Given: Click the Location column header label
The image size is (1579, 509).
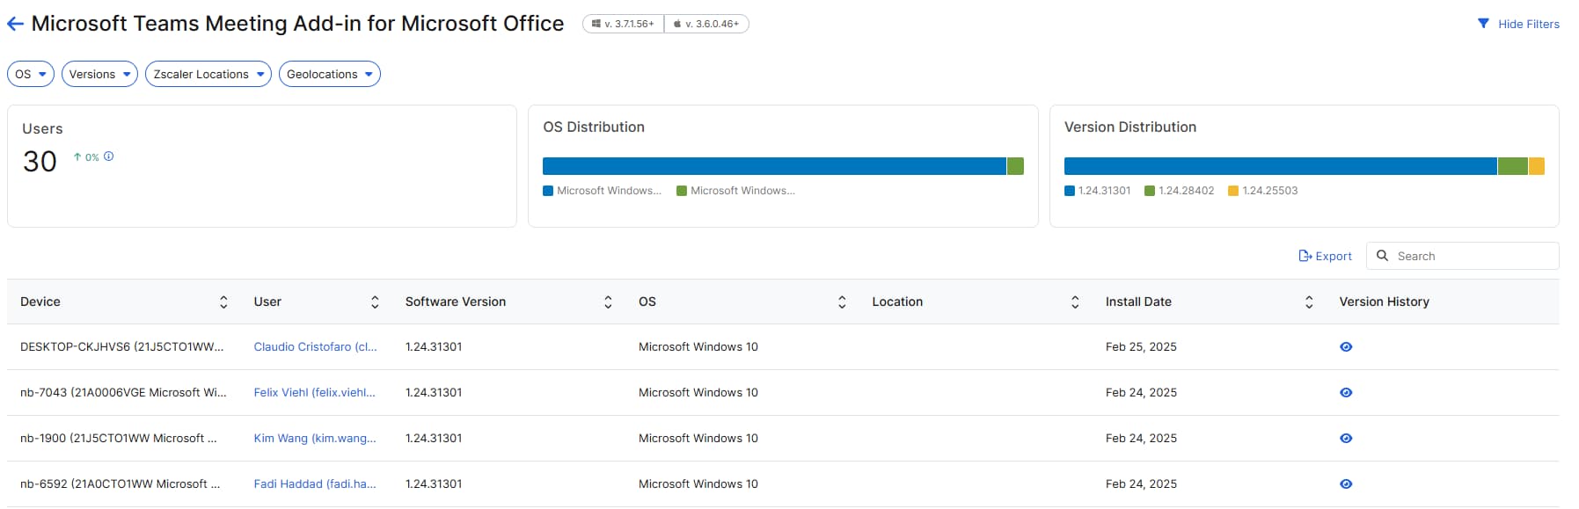Looking at the screenshot, I should [897, 302].
